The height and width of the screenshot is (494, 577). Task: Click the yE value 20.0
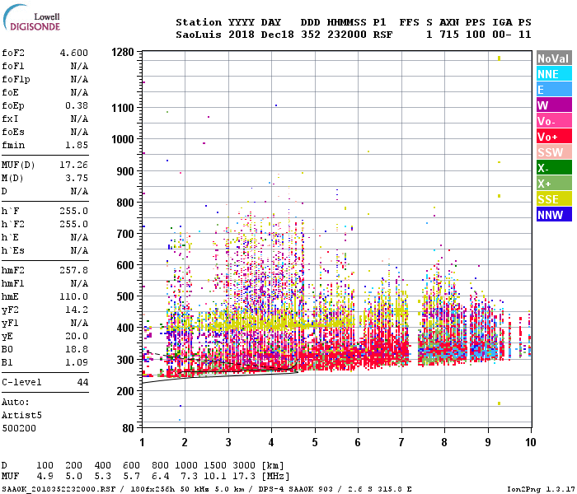coord(77,336)
